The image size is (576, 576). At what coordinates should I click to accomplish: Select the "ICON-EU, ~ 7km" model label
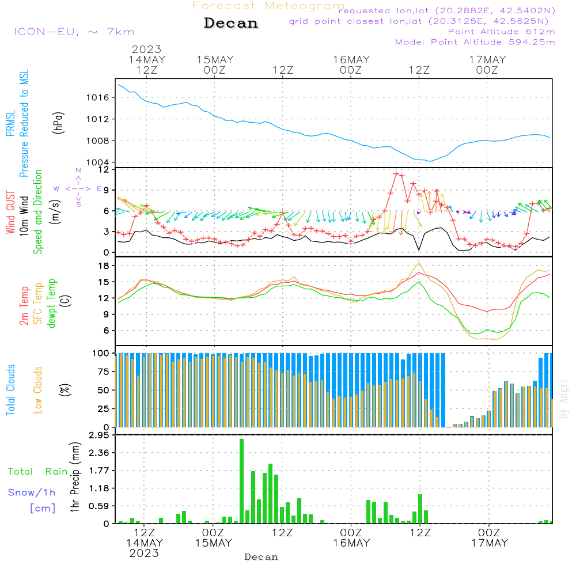click(x=74, y=32)
